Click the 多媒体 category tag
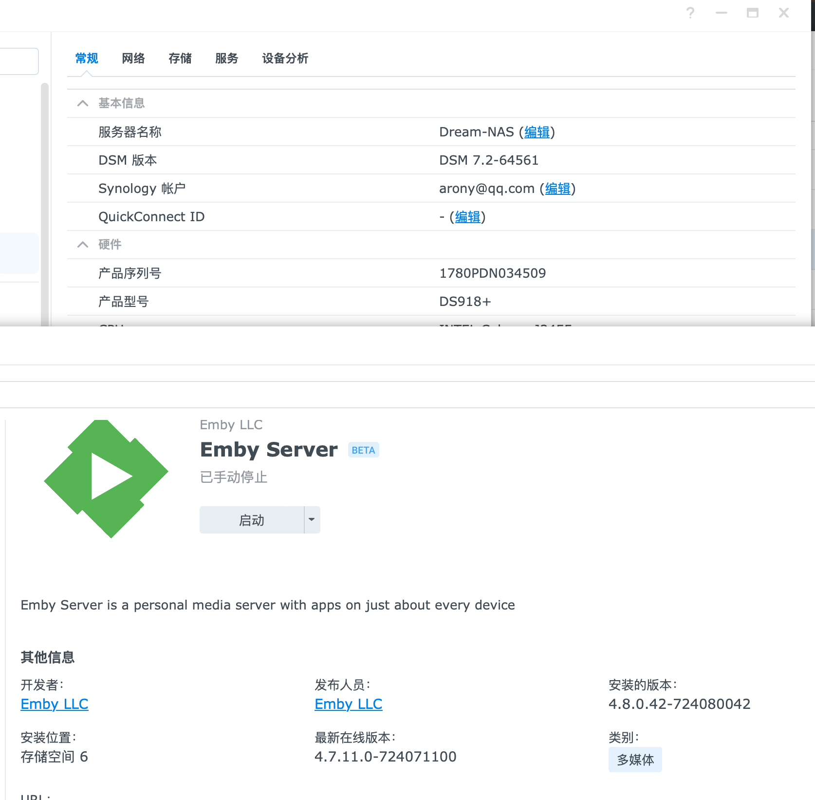This screenshot has width=815, height=800. click(635, 760)
